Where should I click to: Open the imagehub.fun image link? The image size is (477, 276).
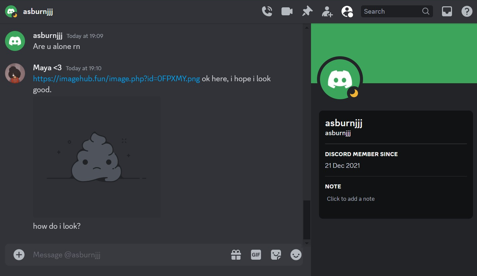tap(116, 79)
